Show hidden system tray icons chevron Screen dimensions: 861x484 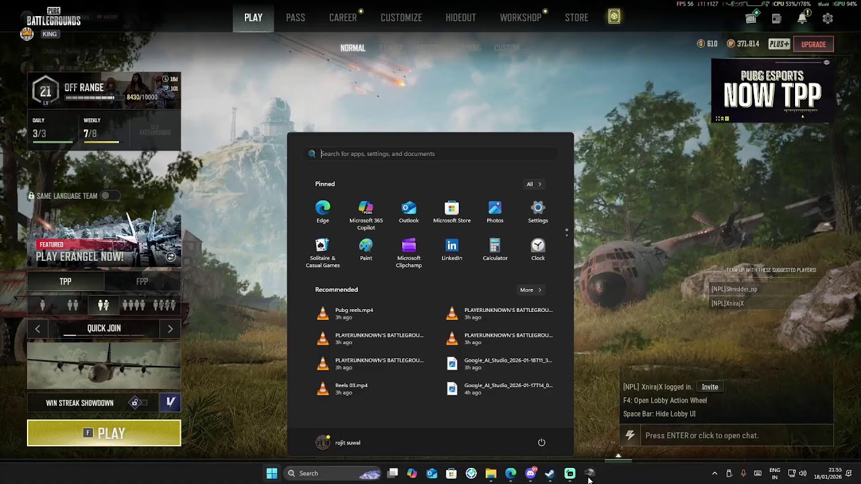pyautogui.click(x=714, y=473)
